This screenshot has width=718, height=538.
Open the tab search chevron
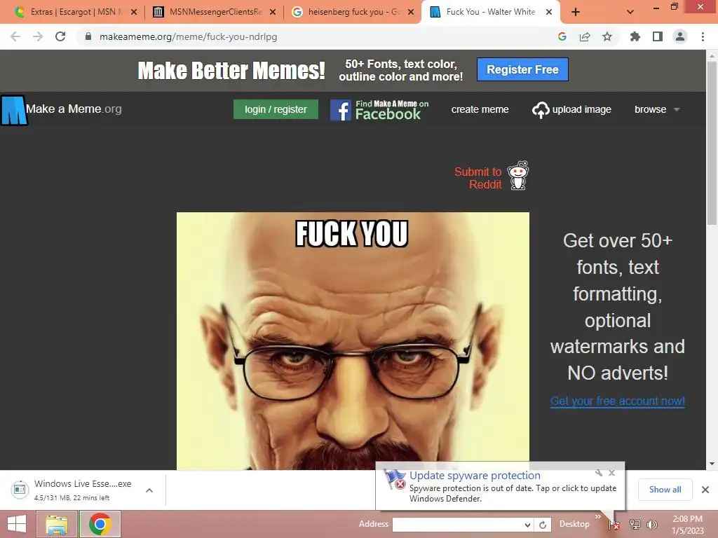630,13
